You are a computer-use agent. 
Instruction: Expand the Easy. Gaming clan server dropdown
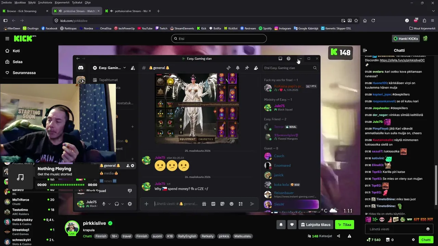click(x=125, y=68)
